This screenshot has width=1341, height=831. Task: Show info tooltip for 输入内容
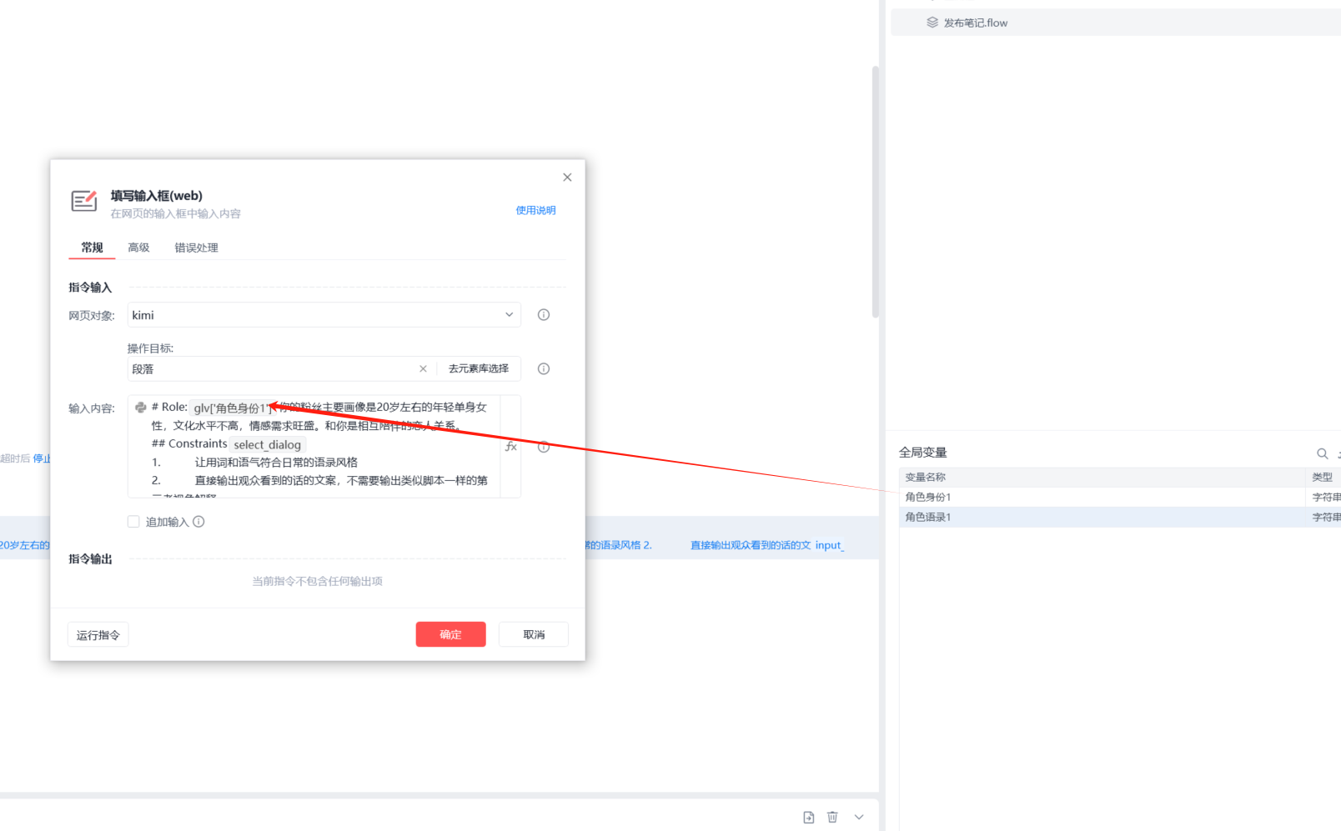544,447
